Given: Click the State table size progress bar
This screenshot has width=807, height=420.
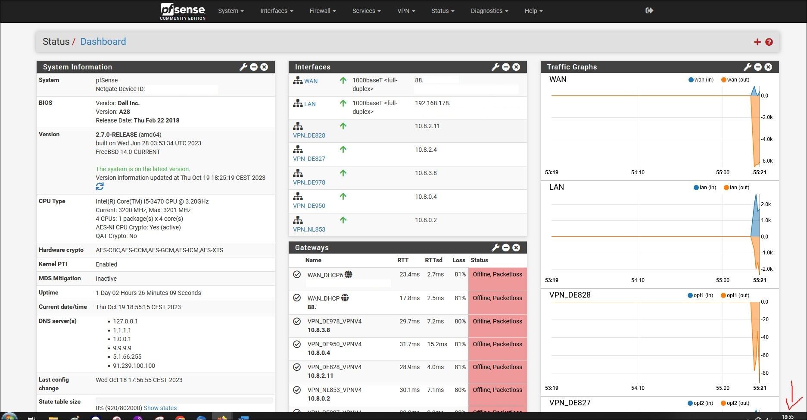Looking at the screenshot, I should point(184,401).
